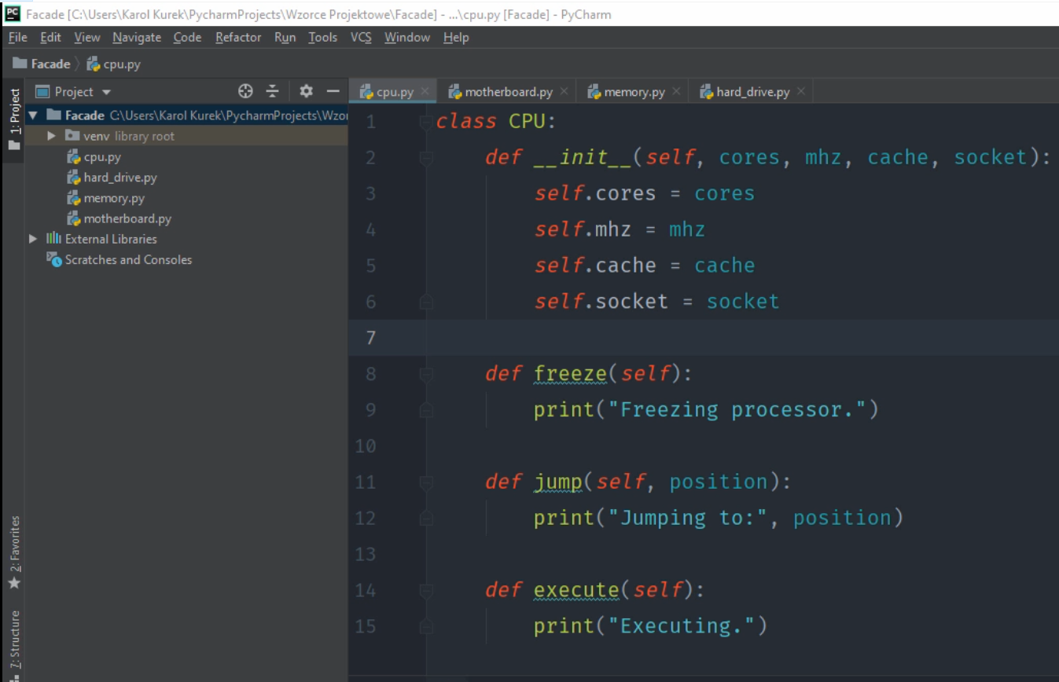
Task: Close the hard_drive.py editor tab
Action: 801,92
